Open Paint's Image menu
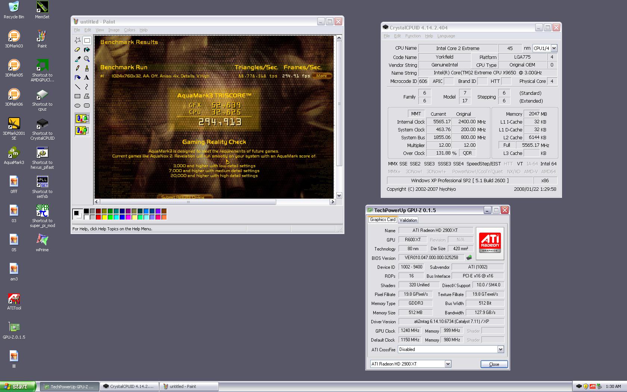 click(114, 30)
